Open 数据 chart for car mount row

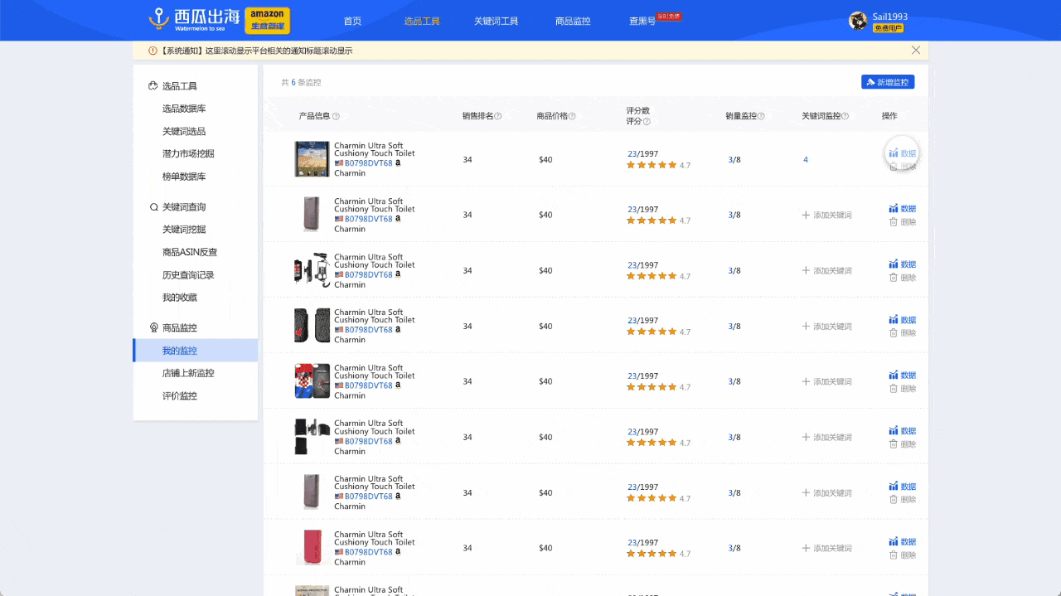[902, 264]
